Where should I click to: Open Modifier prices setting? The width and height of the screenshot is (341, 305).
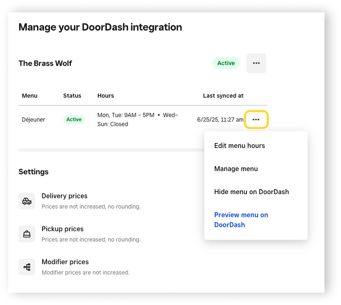coord(65,262)
